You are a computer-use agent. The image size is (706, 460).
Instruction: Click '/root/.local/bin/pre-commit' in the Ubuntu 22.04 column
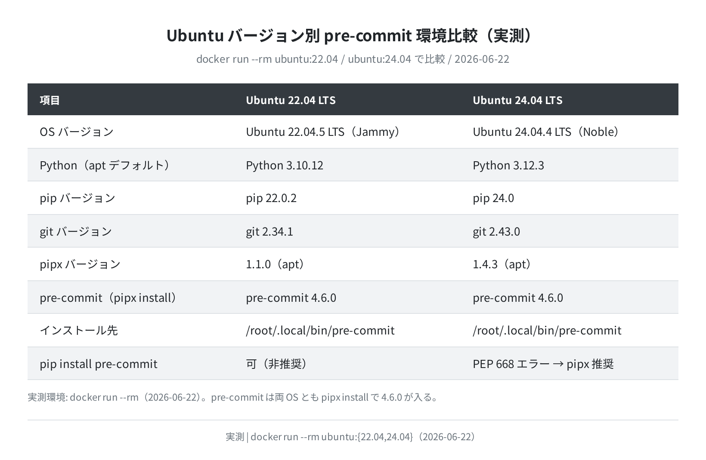pyautogui.click(x=320, y=330)
